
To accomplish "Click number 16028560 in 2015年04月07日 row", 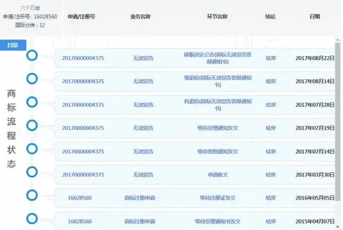I will pos(80,221).
